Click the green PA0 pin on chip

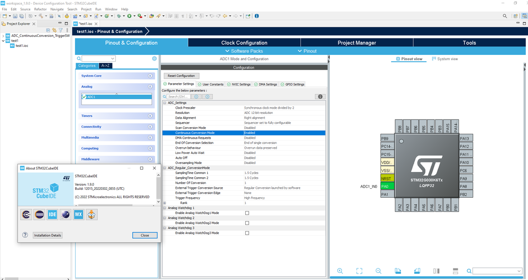tap(387, 186)
